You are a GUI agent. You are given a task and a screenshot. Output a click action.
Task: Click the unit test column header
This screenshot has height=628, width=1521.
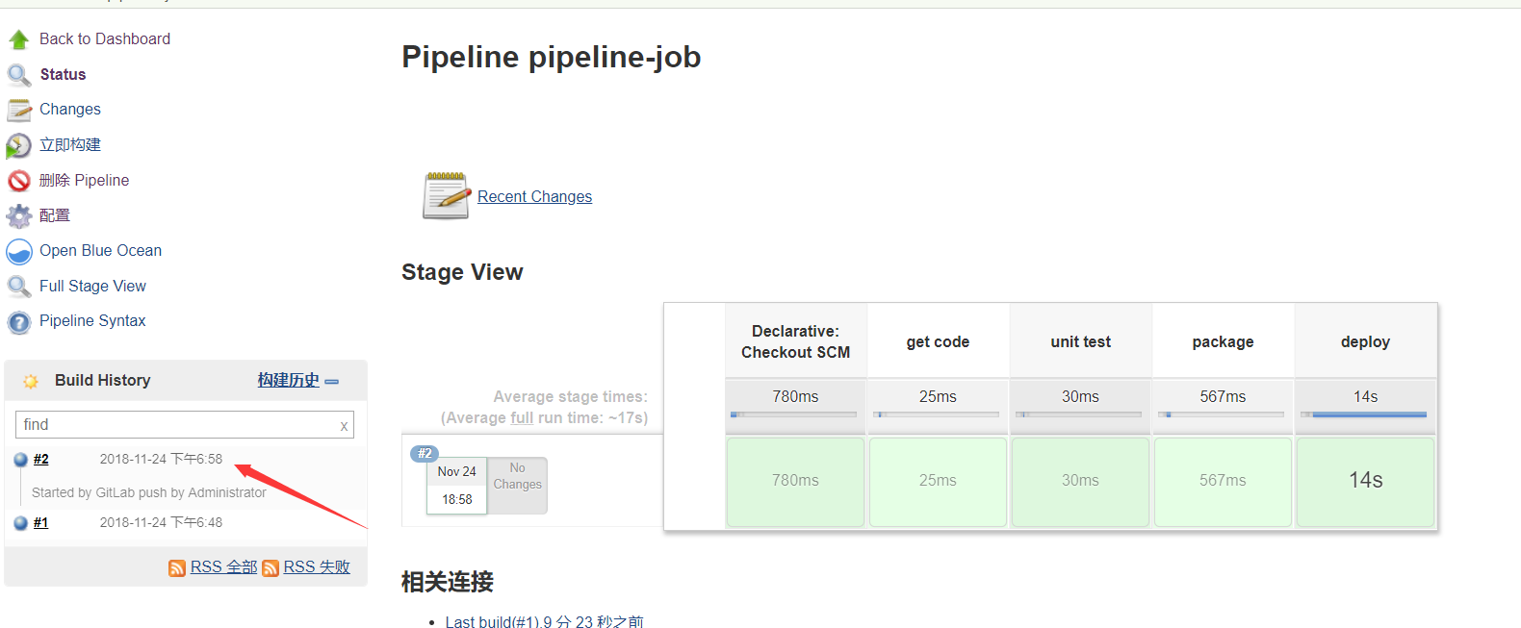[x=1080, y=341]
